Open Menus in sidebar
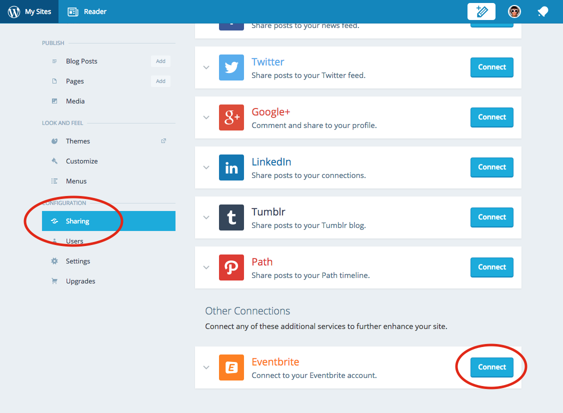 pyautogui.click(x=76, y=181)
